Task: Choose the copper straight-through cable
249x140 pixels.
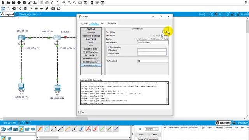Action: (x=54, y=129)
